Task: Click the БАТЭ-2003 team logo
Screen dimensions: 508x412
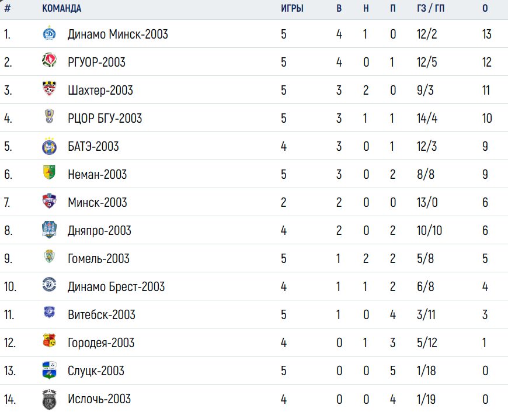Action: [x=49, y=146]
